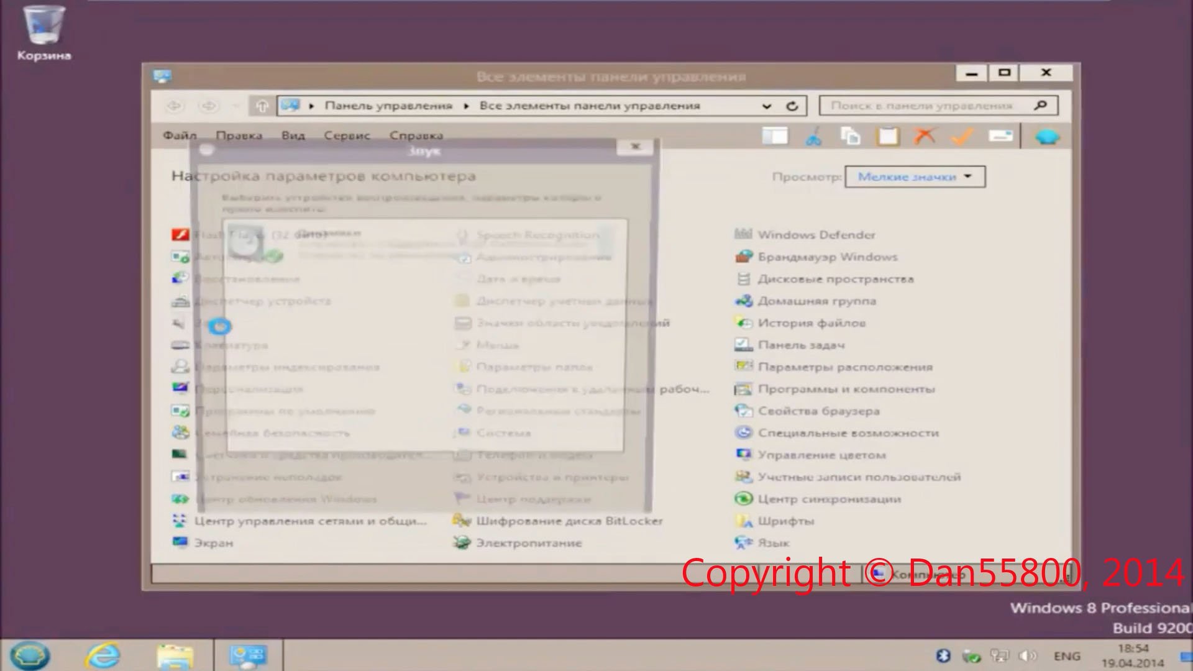The width and height of the screenshot is (1193, 671).
Task: Open Язык language settings
Action: click(x=774, y=542)
